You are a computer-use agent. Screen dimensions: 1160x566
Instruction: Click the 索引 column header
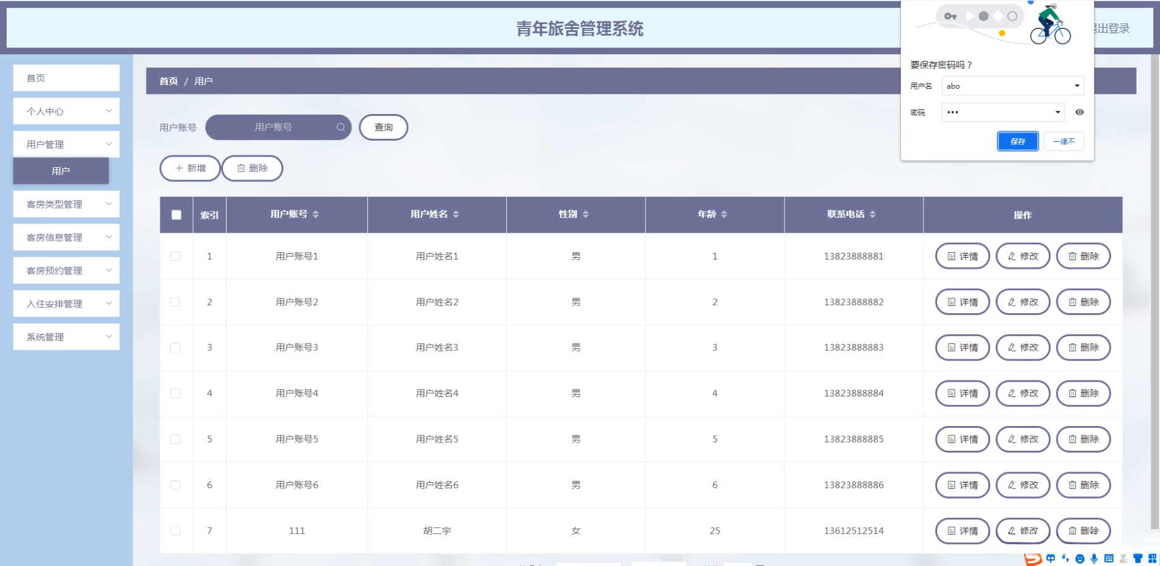(209, 215)
